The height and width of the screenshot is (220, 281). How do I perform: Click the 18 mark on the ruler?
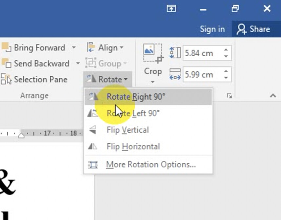pyautogui.click(x=73, y=133)
